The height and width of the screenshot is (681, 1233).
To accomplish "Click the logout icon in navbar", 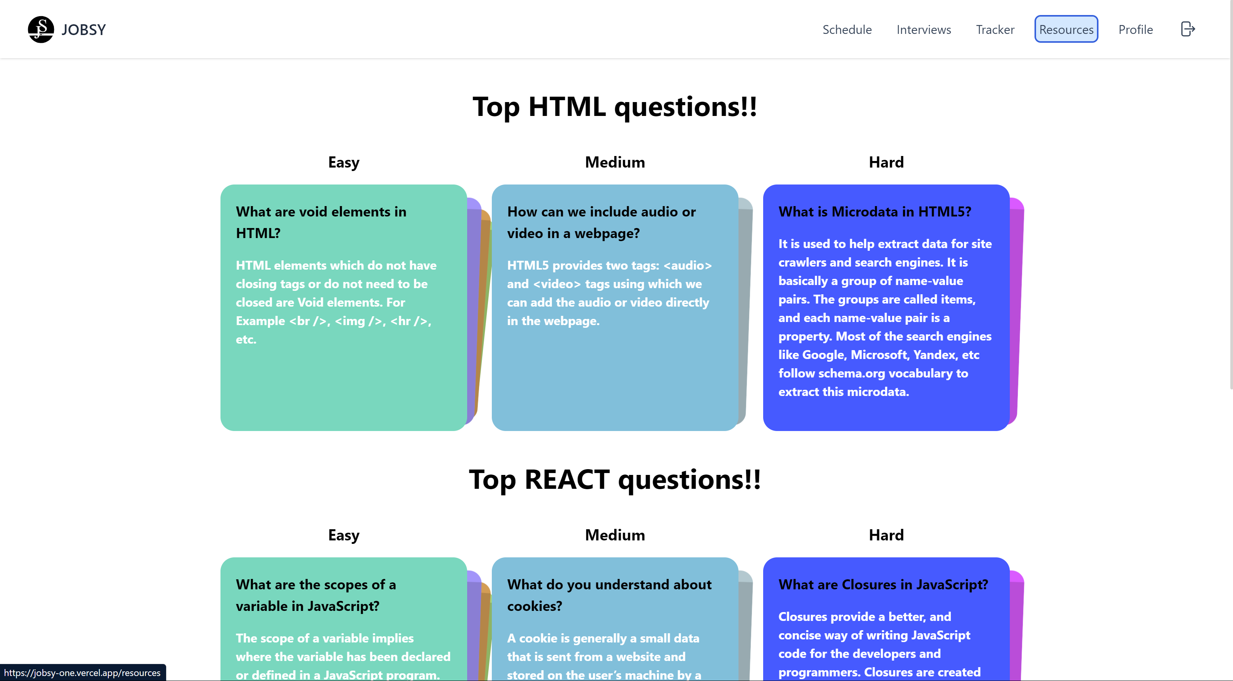I will [x=1188, y=29].
